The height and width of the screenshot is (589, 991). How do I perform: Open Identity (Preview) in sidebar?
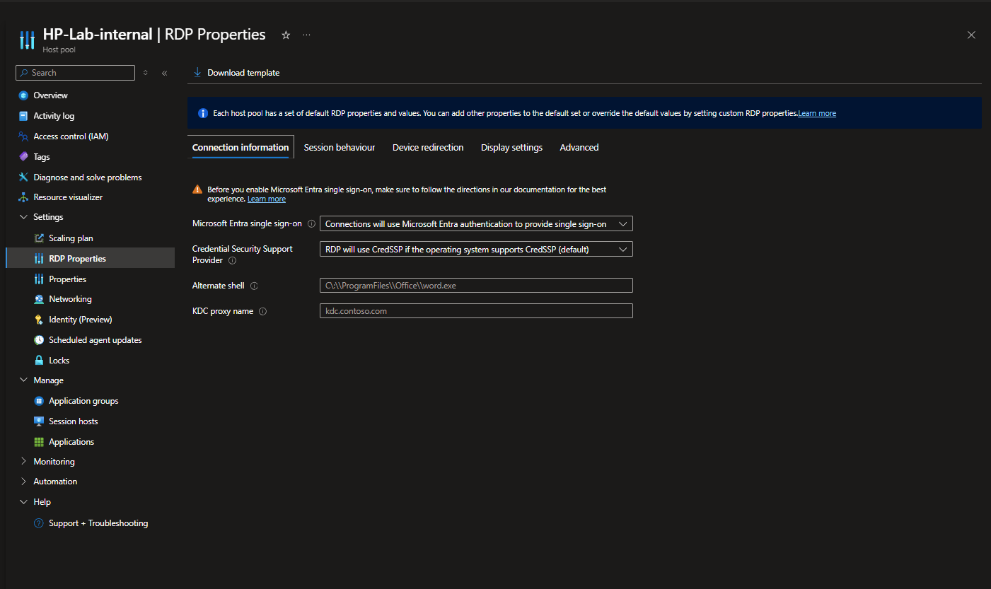click(x=81, y=320)
